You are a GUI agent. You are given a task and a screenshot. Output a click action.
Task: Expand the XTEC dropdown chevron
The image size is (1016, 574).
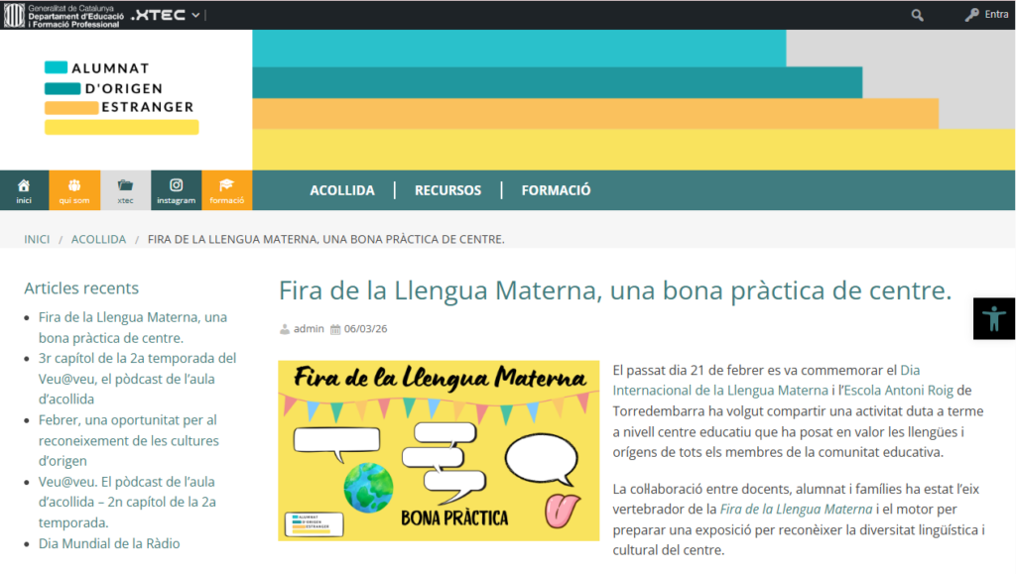click(x=195, y=15)
